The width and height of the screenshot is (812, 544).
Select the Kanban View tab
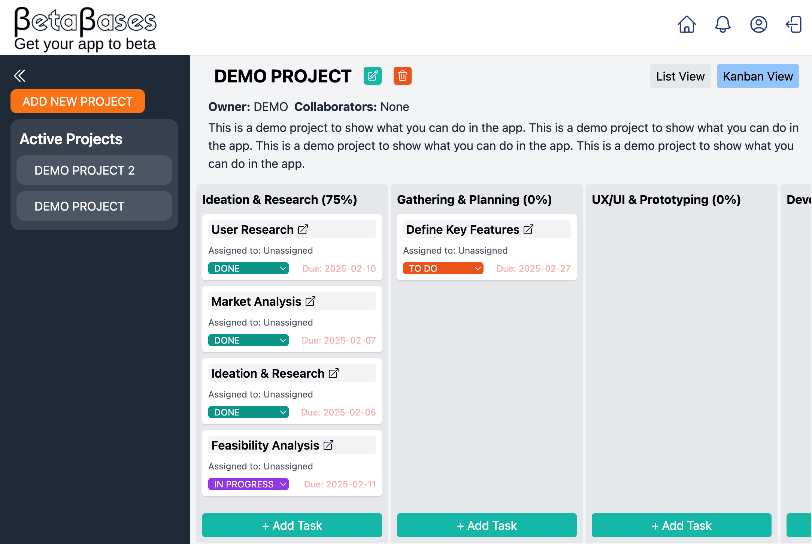pos(758,76)
